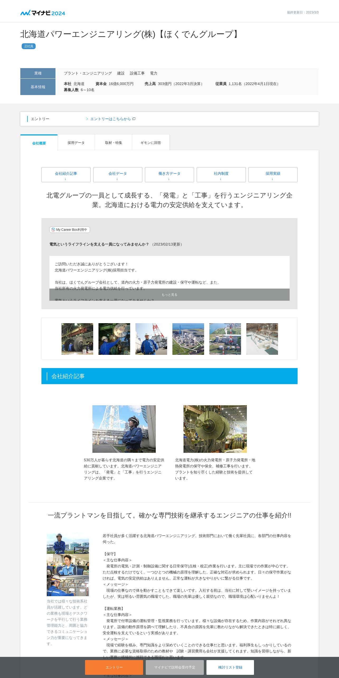Viewport: 339px width, 678px height.
Task: Select the 会社概要 tab
Action: (x=39, y=143)
